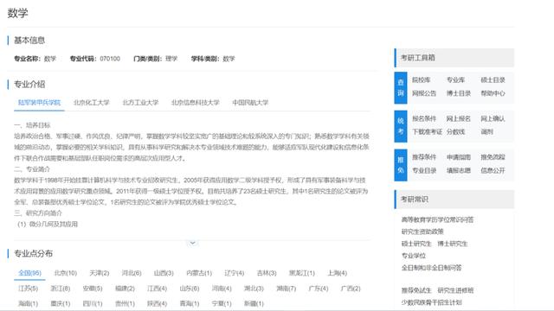Click the 广西 region tab
554x311 pixels.
(x=351, y=289)
